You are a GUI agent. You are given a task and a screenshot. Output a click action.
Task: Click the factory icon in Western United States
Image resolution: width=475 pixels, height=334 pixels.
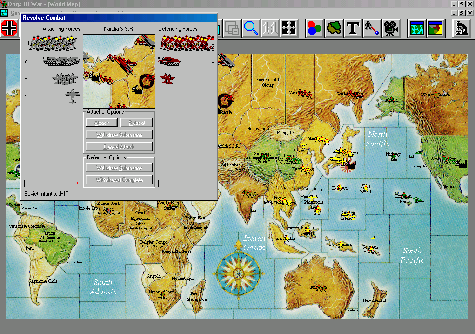click(462, 164)
